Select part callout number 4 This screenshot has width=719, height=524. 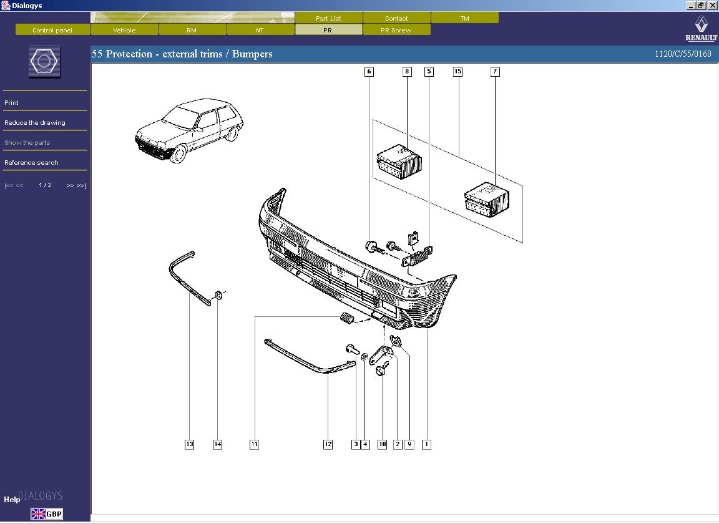click(x=365, y=444)
